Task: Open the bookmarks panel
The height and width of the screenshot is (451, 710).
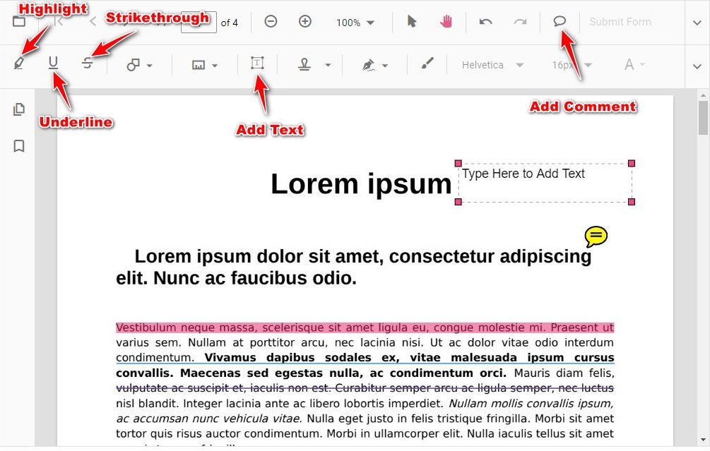Action: coord(19,146)
